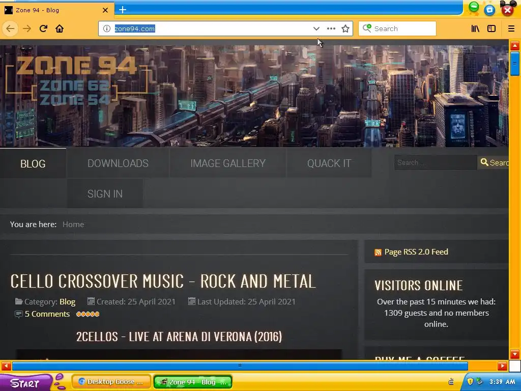Viewport: 521px width, 391px height.
Task: Go back using the browser back arrow
Action: [x=10, y=29]
